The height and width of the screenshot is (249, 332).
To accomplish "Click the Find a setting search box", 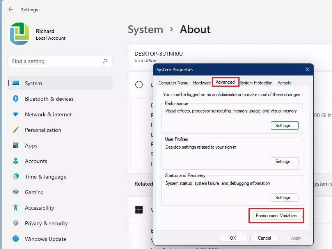I will click(x=60, y=61).
